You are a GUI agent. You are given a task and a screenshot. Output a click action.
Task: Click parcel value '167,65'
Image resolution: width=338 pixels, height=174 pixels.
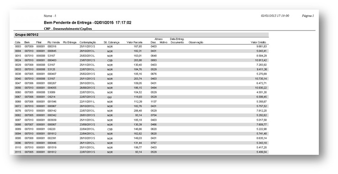tap(138, 47)
